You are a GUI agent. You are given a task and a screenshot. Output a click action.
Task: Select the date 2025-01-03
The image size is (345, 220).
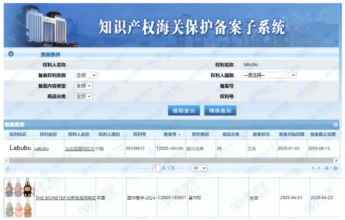288,148
